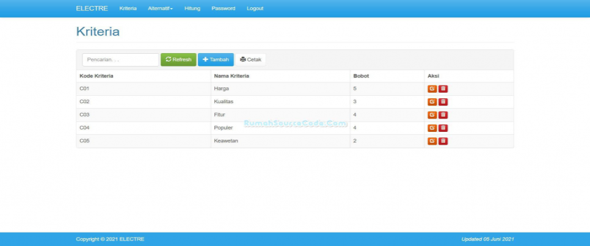Edit the Fitur criteria row
This screenshot has width=590, height=246.
pyautogui.click(x=432, y=115)
